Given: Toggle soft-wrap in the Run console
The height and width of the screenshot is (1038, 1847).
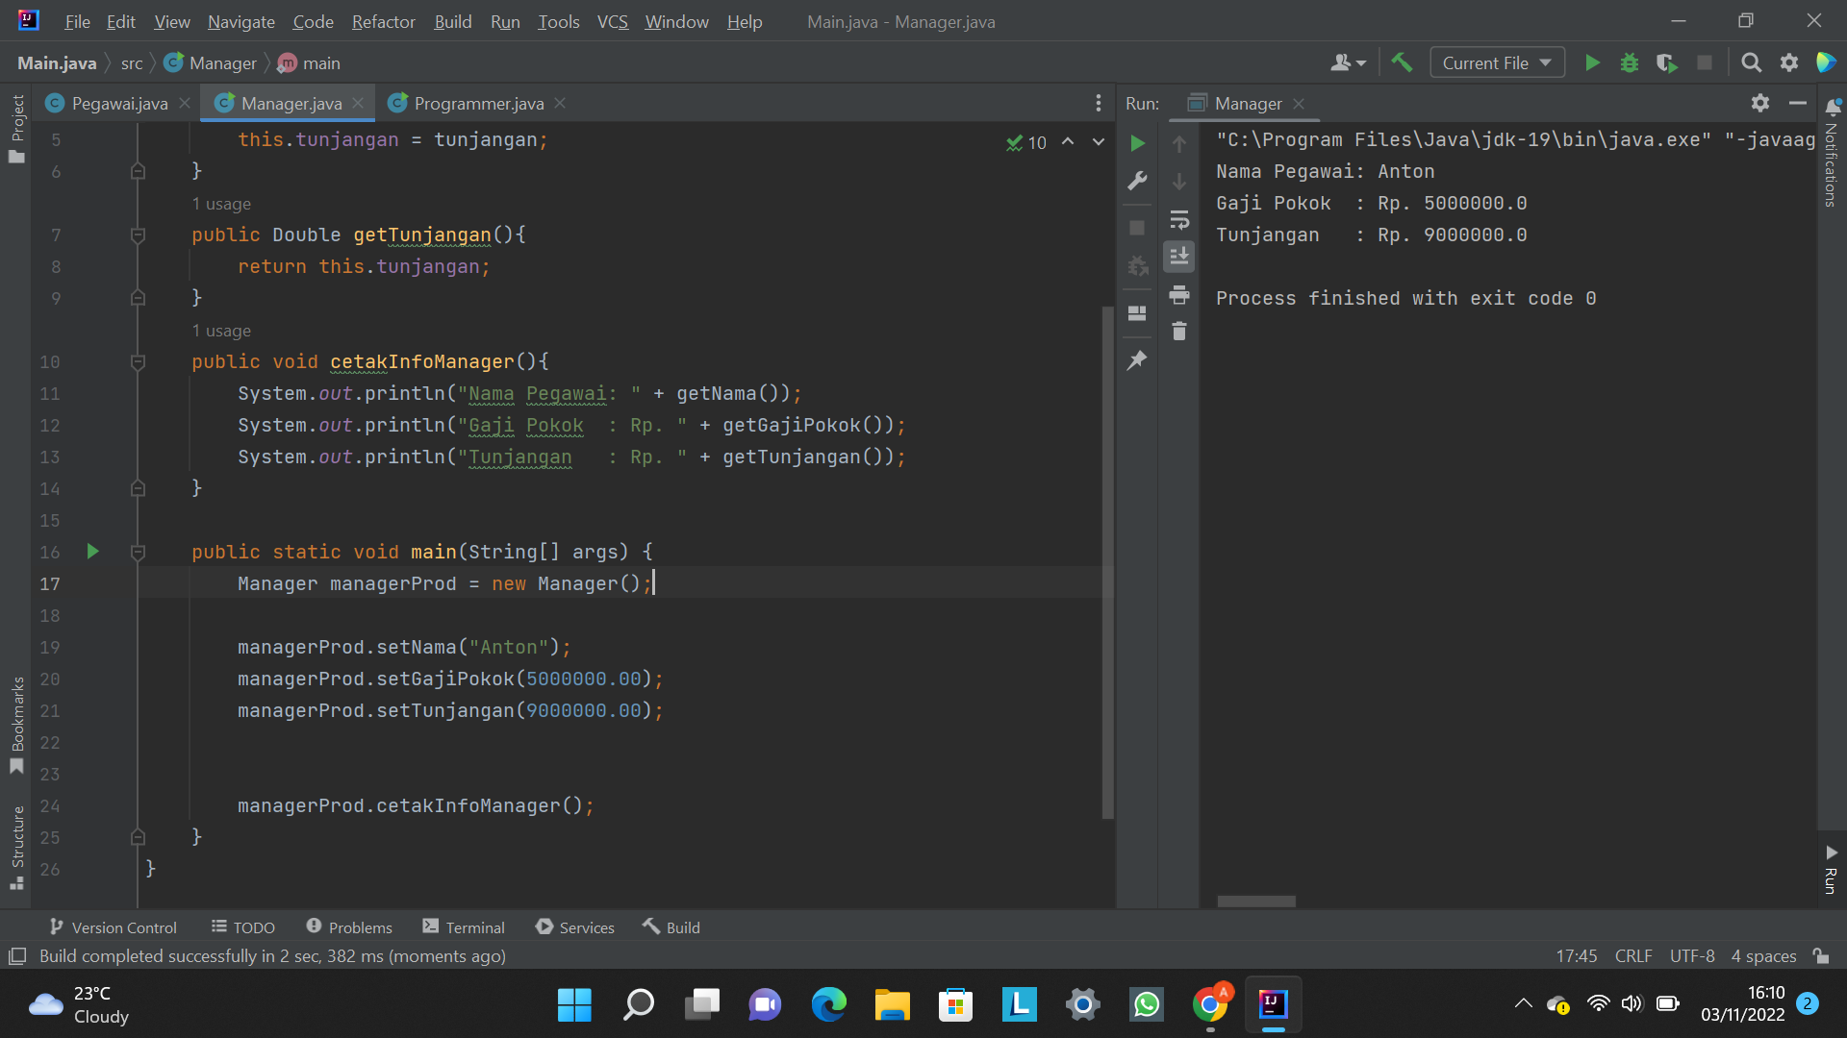Looking at the screenshot, I should pos(1179,220).
